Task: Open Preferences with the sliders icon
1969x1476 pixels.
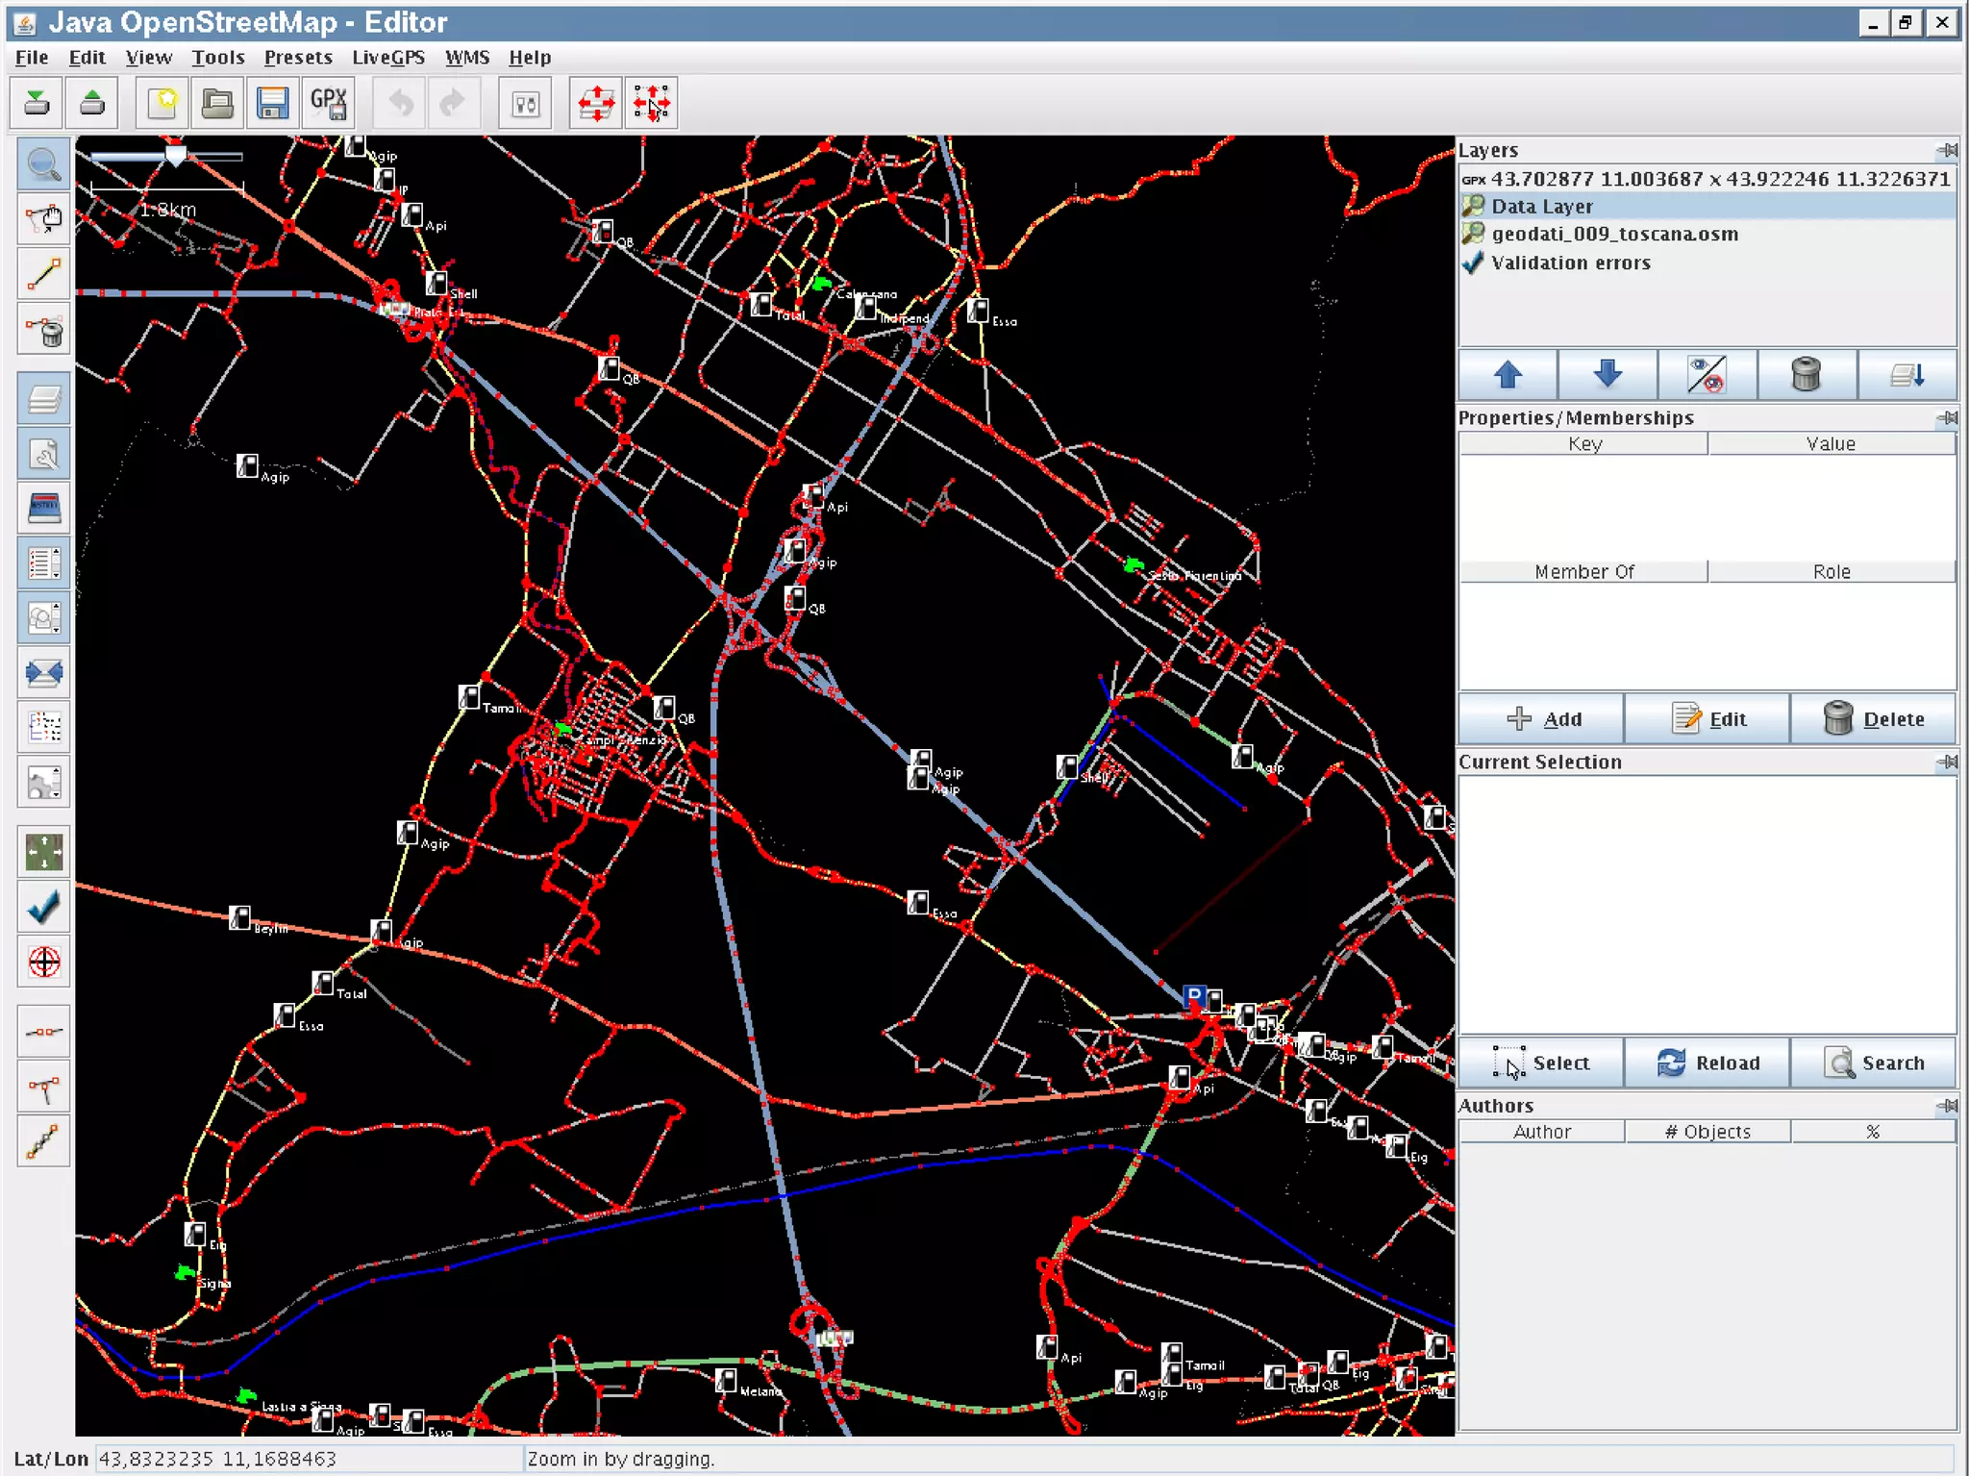Action: pyautogui.click(x=526, y=103)
